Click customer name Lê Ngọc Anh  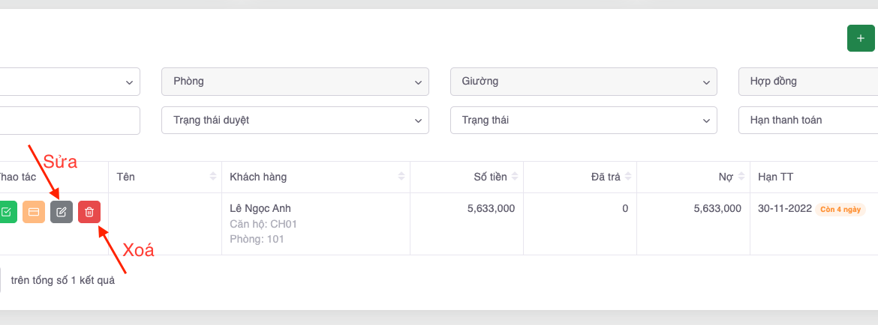(x=260, y=208)
